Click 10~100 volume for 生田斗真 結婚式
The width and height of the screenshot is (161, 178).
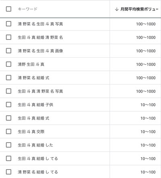(148, 118)
